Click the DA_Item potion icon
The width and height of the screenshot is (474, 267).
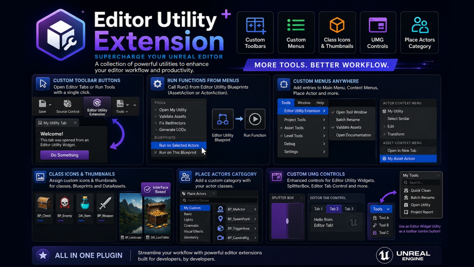pos(85,203)
